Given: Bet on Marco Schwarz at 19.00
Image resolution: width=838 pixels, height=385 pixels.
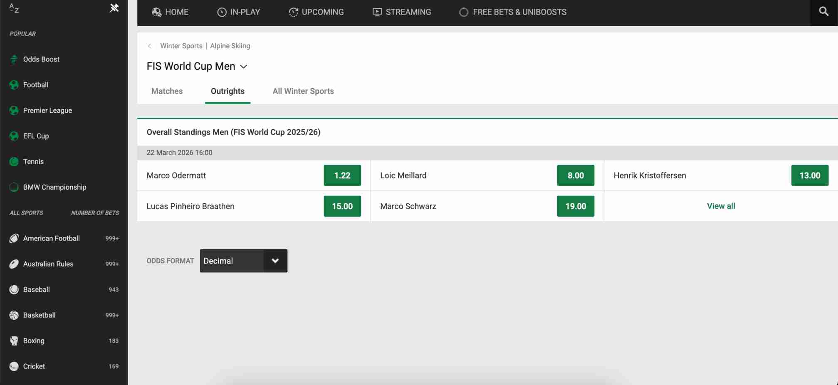Looking at the screenshot, I should 576,206.
